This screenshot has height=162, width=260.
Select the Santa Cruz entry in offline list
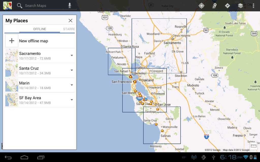40,70
